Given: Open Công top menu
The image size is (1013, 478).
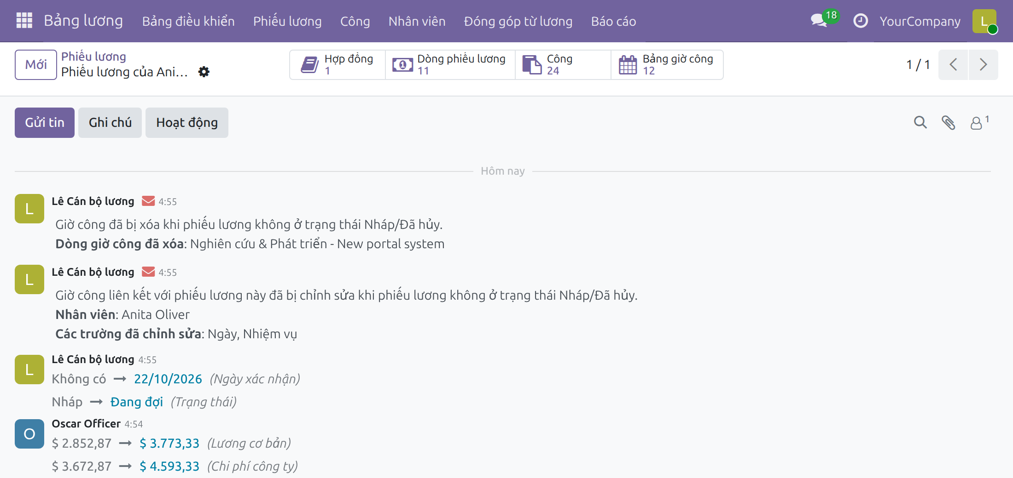Looking at the screenshot, I should point(355,21).
